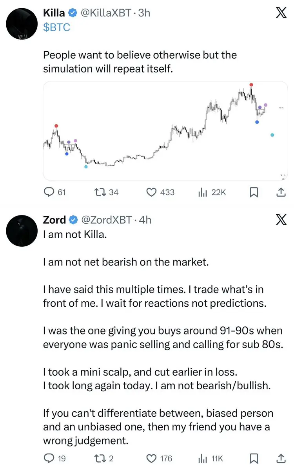Bookmark Zord's post
The width and height of the screenshot is (294, 470).
tap(254, 458)
